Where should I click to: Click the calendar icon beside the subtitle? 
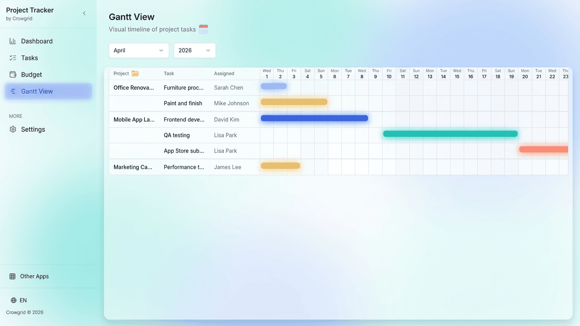[x=203, y=29]
